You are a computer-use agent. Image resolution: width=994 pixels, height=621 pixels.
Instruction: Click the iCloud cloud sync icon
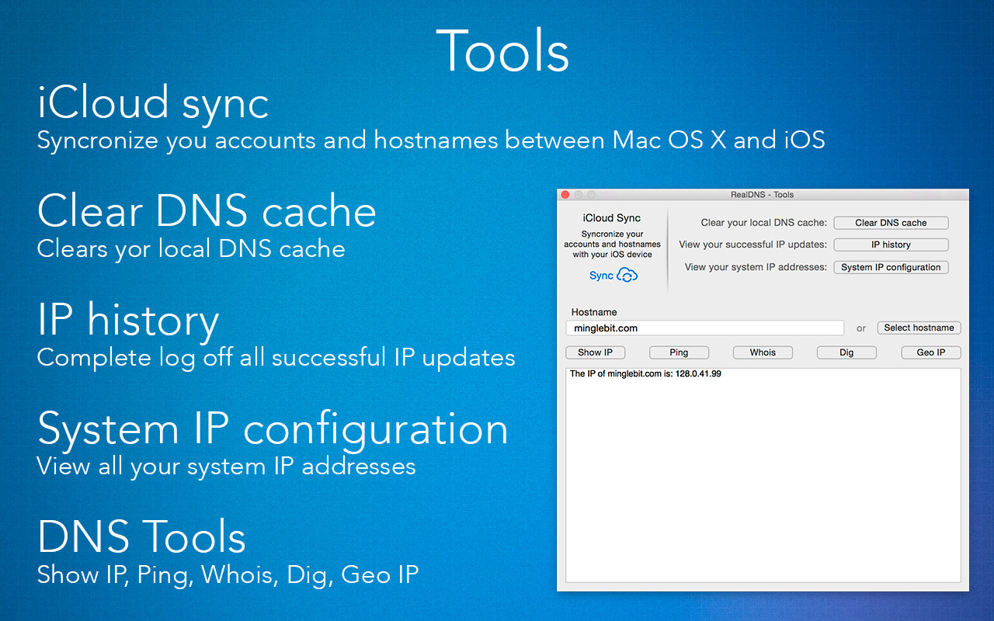pos(627,275)
